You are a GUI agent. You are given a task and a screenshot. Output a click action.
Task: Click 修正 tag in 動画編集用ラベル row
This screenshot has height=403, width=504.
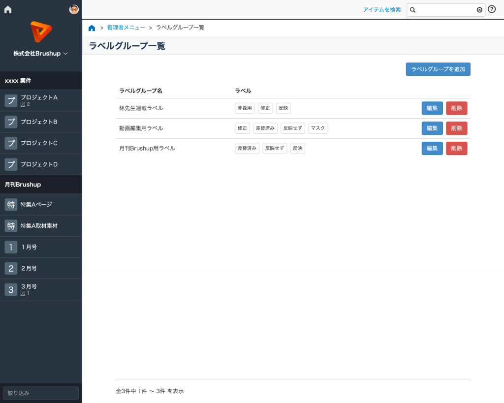pyautogui.click(x=242, y=128)
